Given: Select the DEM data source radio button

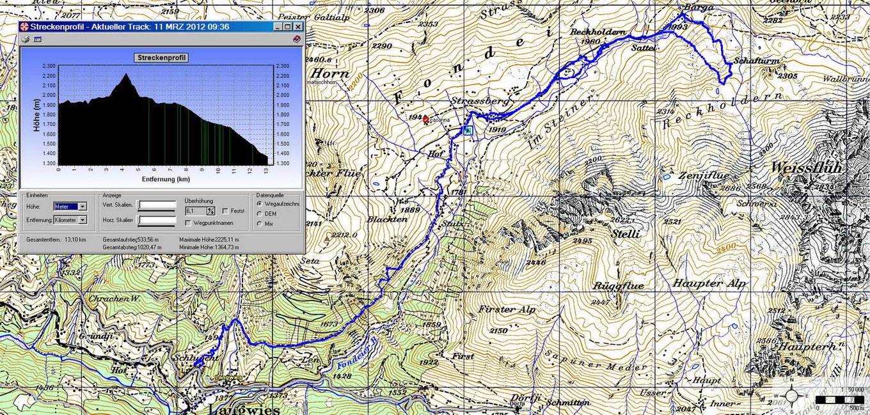Looking at the screenshot, I should coord(259,214).
